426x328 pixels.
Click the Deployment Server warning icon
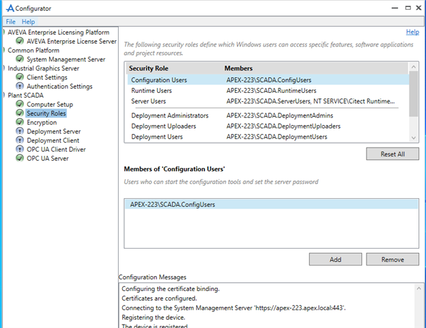click(x=20, y=131)
